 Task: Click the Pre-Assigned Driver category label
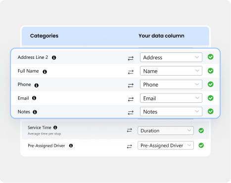coord(46,146)
